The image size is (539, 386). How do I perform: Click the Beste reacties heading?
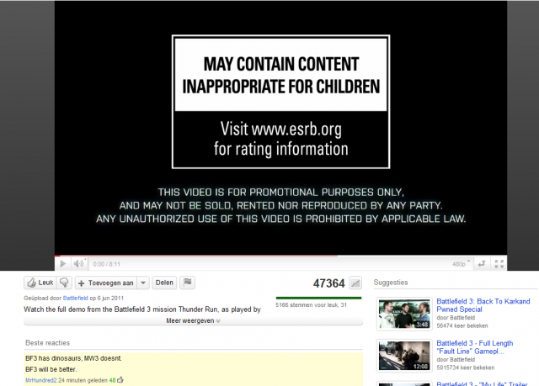pyautogui.click(x=47, y=343)
